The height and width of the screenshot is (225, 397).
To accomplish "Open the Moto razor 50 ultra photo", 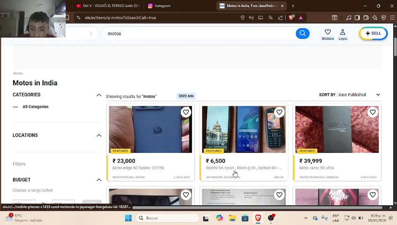I will coord(337,129).
